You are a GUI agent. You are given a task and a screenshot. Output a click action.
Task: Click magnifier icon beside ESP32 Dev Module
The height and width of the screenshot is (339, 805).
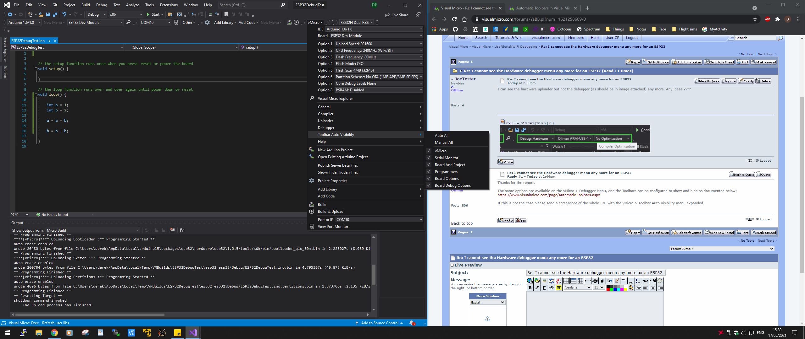pos(128,23)
